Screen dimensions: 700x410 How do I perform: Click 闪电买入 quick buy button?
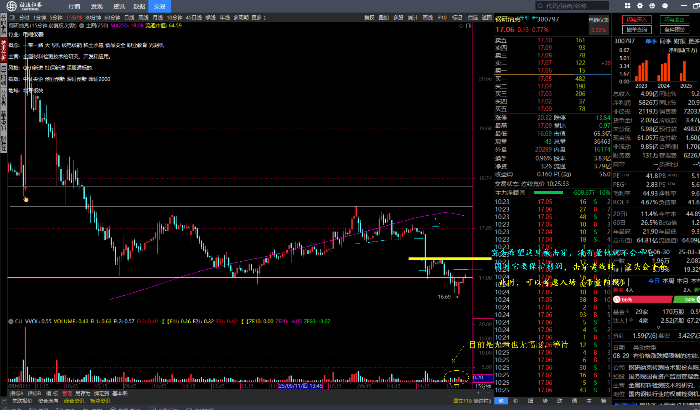point(637,20)
